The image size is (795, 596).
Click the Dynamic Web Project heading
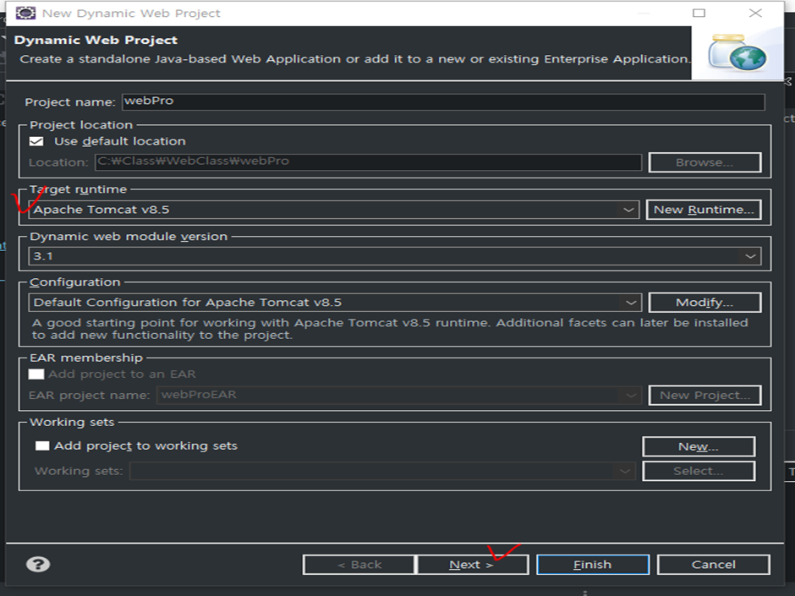click(96, 40)
